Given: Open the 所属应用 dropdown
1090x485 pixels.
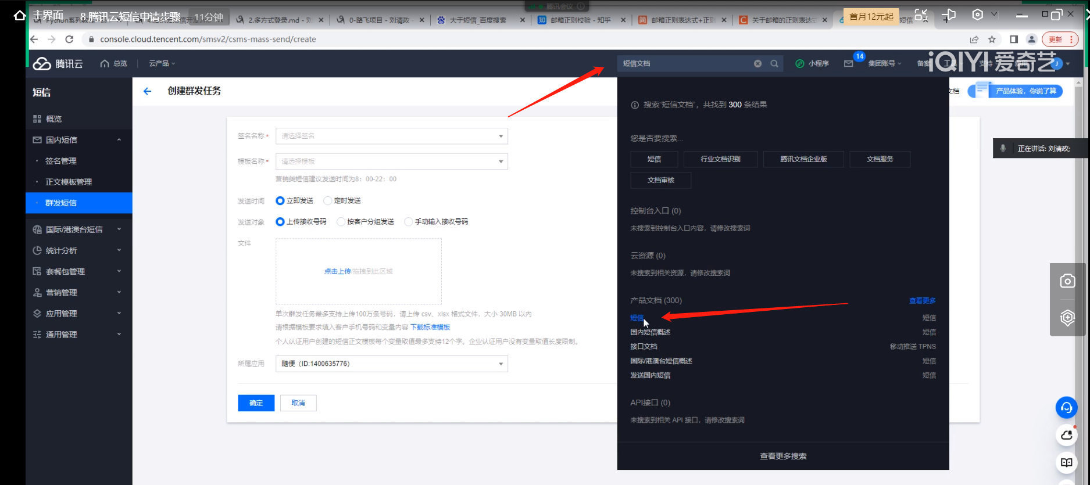Looking at the screenshot, I should [x=392, y=364].
